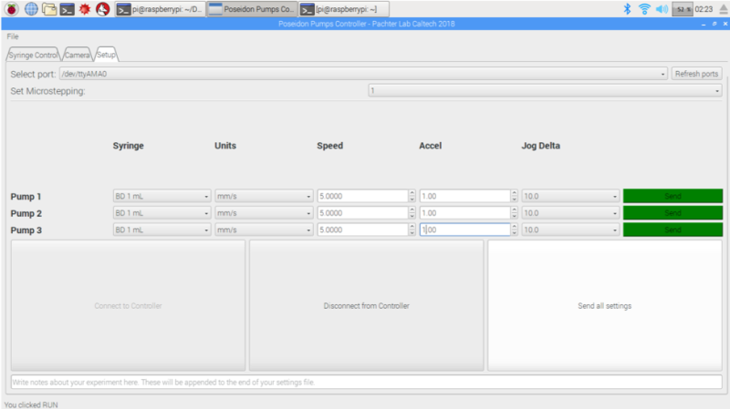The height and width of the screenshot is (409, 730).
Task: Launch the terminal from the panel
Action: [x=68, y=9]
